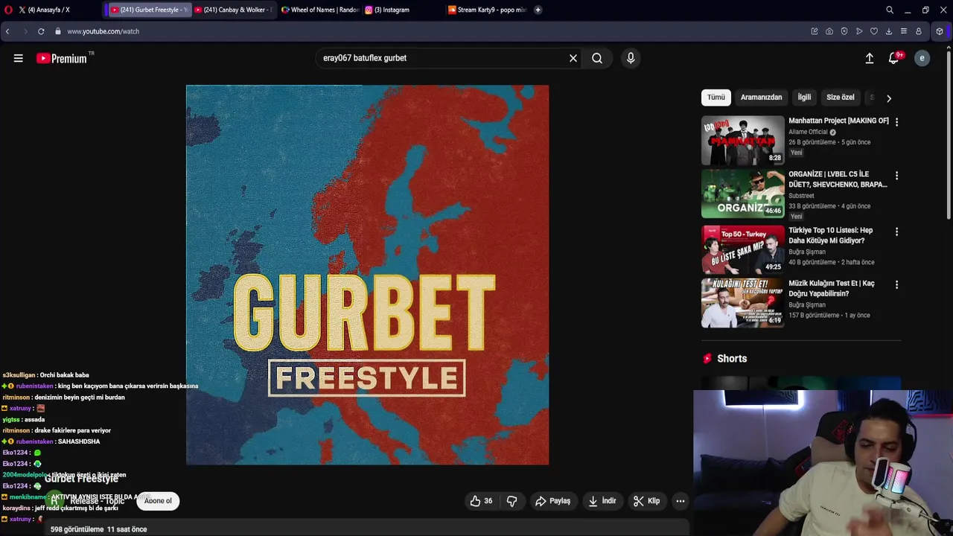Open the account avatar menu
Screen dimensions: 953x536
point(922,58)
